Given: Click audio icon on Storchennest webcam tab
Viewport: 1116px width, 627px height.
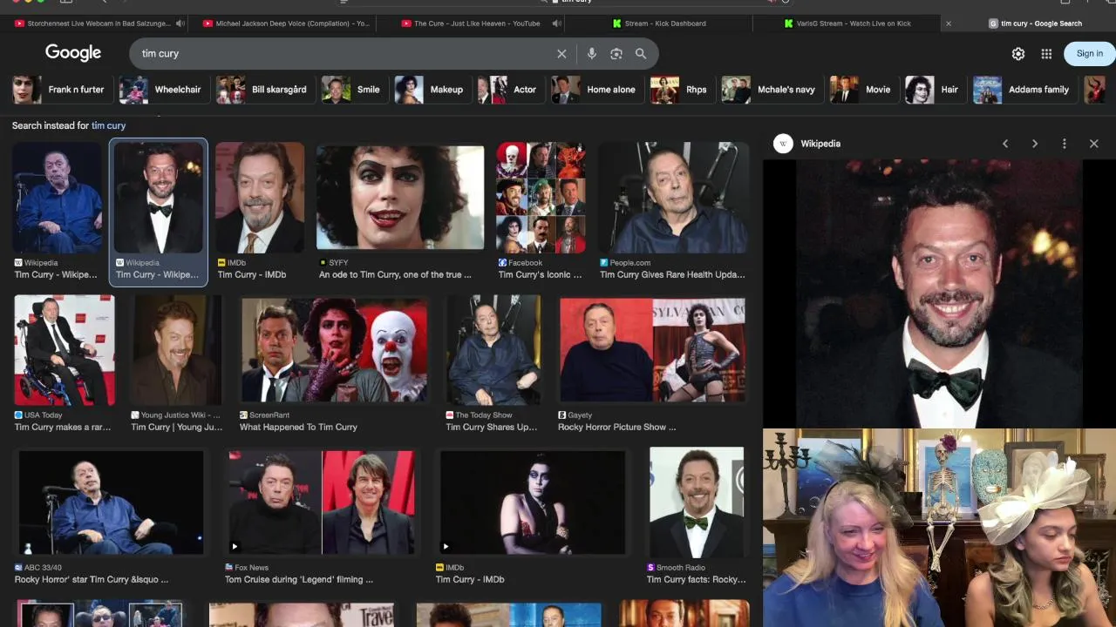Looking at the screenshot, I should (180, 24).
